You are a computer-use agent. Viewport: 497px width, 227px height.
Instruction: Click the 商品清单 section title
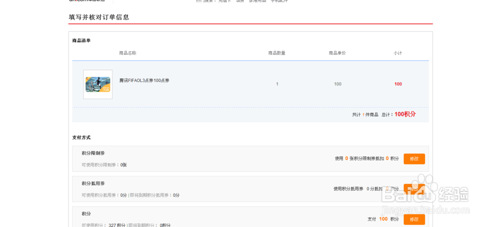click(81, 41)
